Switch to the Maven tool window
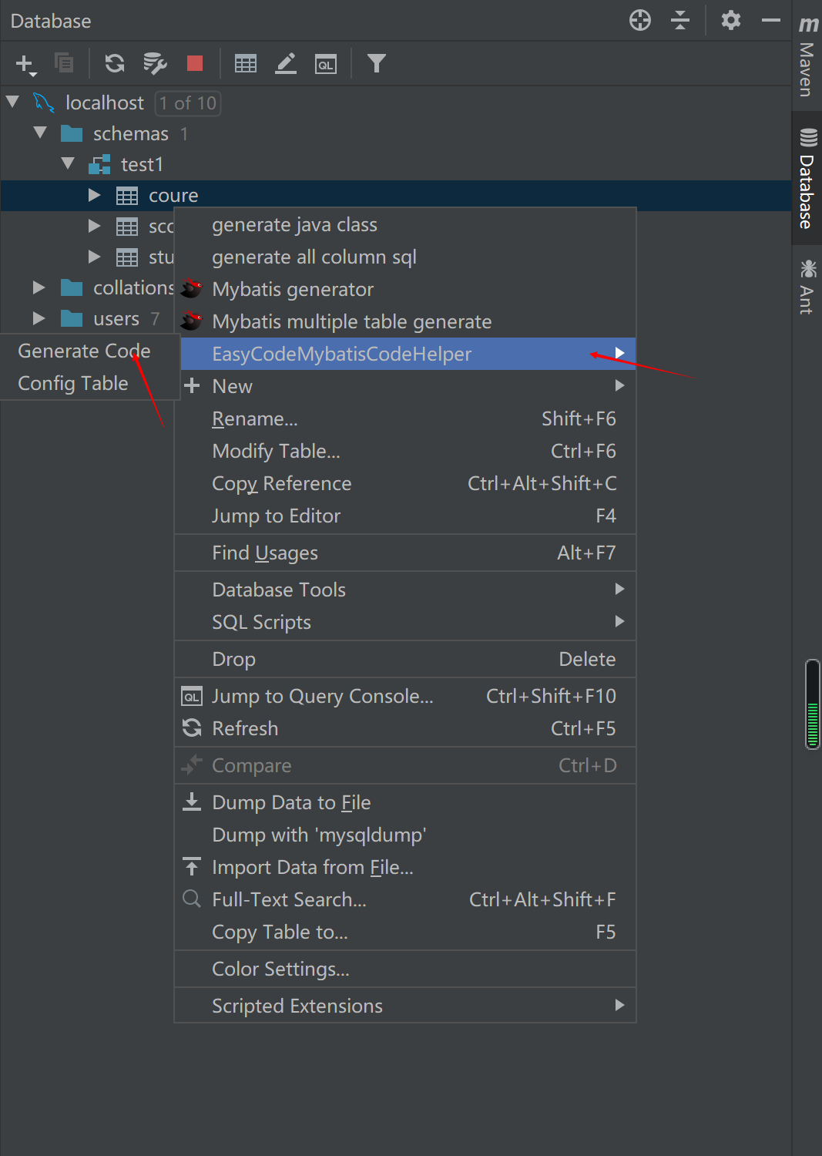Image resolution: width=822 pixels, height=1156 pixels. (x=807, y=66)
